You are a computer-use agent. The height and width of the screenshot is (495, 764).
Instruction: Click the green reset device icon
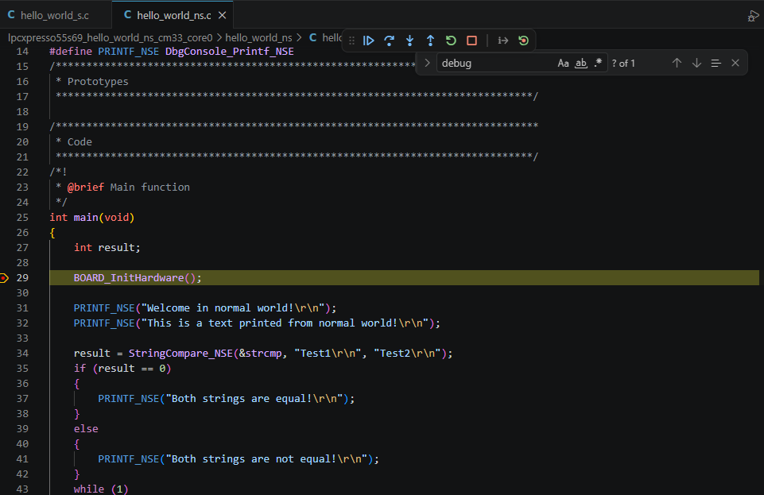pyautogui.click(x=523, y=41)
